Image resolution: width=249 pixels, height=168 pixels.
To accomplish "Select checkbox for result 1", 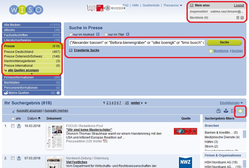I will (x=13, y=126).
